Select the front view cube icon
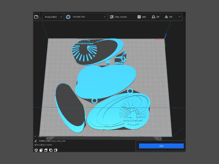 41,150
